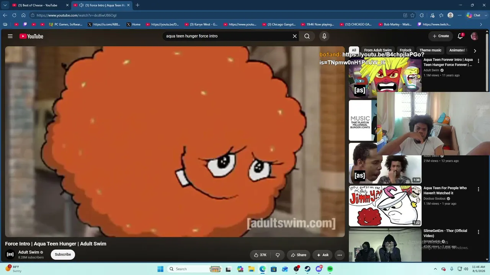Select the From Adult Swim chip
The width and height of the screenshot is (490, 275).
[378, 50]
